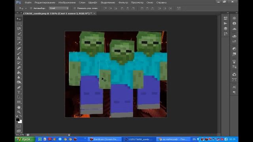Open the Paragraph panel icon
Viewport: 253px width, 142px height.
point(234,92)
